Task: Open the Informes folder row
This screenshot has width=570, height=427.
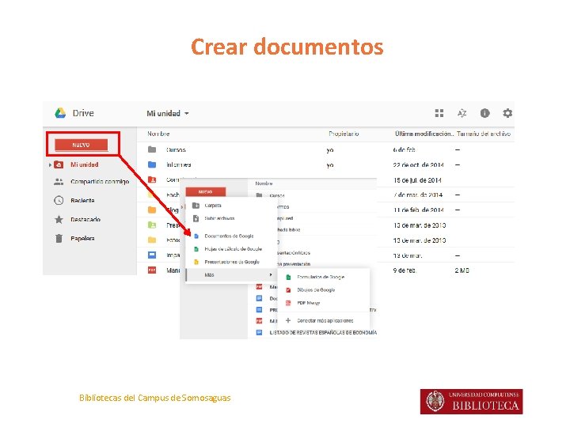Action: tap(325, 164)
